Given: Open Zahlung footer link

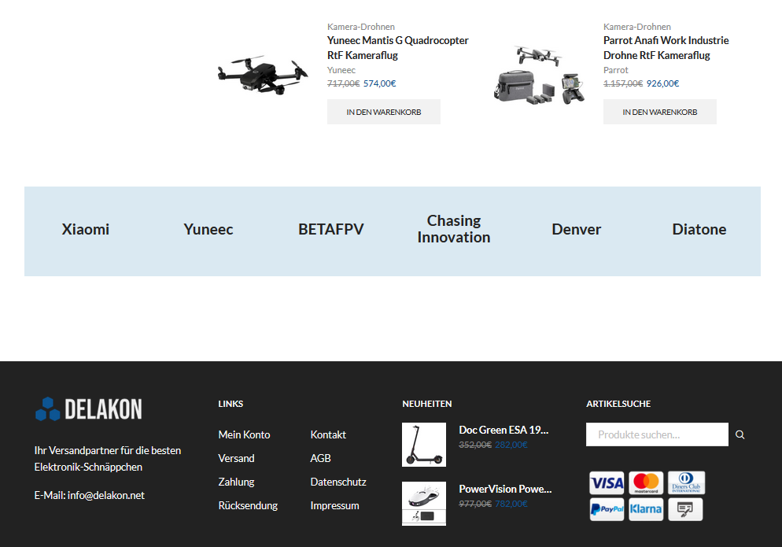Looking at the screenshot, I should pyautogui.click(x=236, y=482).
